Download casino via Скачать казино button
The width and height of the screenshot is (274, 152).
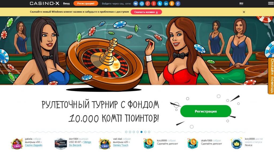[x=146, y=12]
